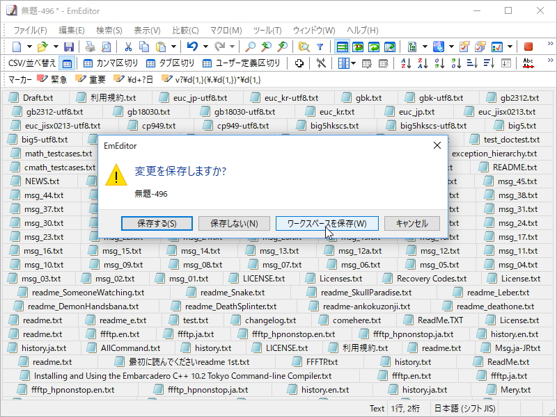Viewport: 557px width, 417px height.
Task: Open the Undo history dropdown arrow
Action: [205, 47]
